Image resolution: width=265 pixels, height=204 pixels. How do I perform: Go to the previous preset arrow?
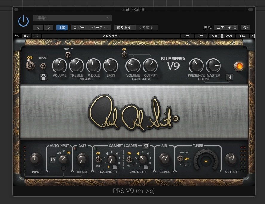coord(39,27)
